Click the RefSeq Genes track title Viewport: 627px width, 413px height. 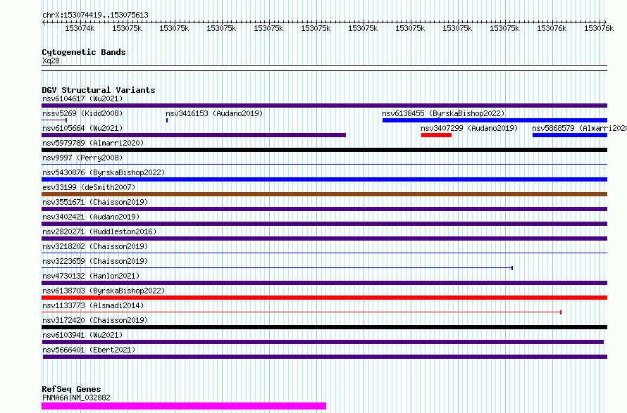(71, 389)
